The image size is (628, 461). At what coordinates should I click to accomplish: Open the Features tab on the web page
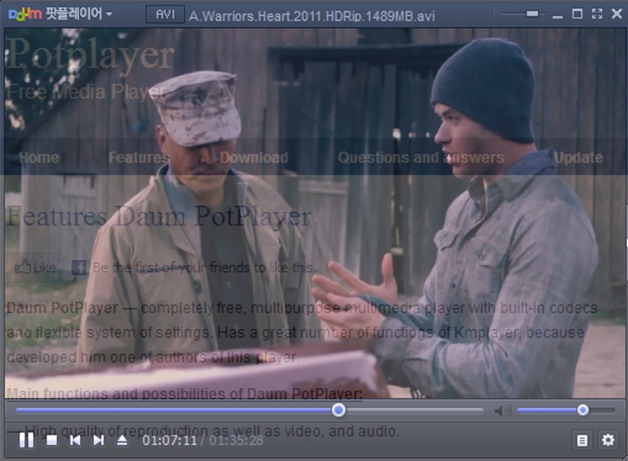139,158
